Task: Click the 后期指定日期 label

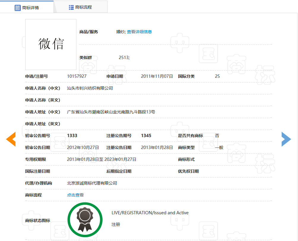Action: pyautogui.click(x=119, y=171)
